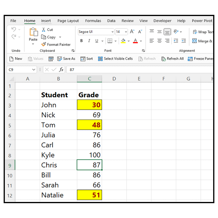Toggle Italic formatting
Viewport: 218px width, 218px height.
(x=89, y=41)
